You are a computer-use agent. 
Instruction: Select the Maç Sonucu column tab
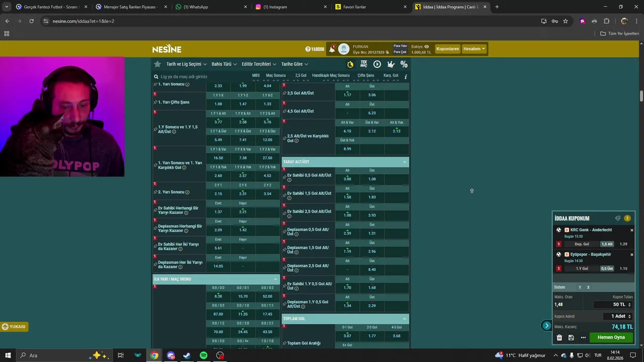pos(276,75)
